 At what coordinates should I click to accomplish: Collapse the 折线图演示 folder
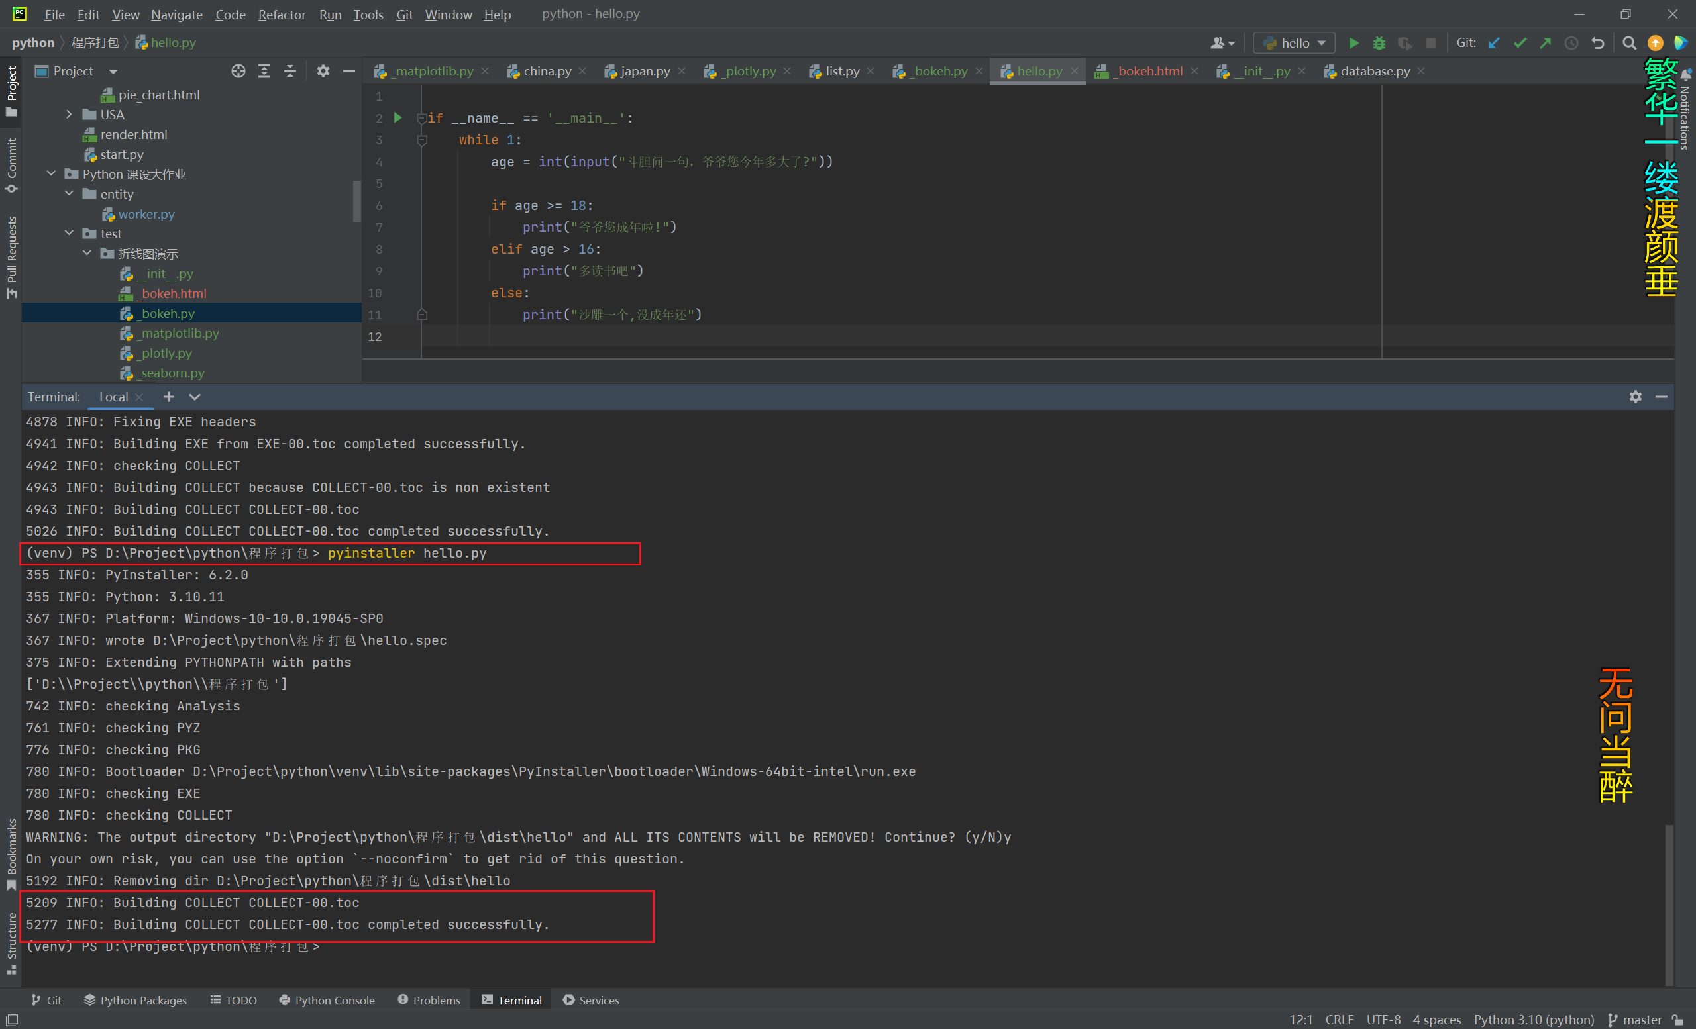pos(87,254)
